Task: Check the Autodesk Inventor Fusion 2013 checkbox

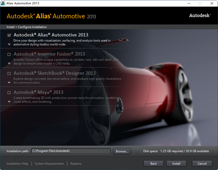Action: [9, 54]
